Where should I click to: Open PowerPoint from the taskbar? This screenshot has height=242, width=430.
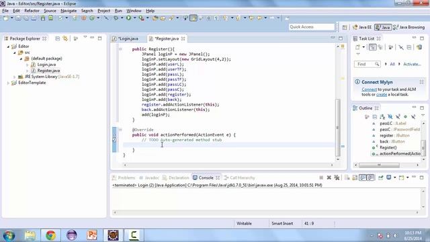[92, 235]
